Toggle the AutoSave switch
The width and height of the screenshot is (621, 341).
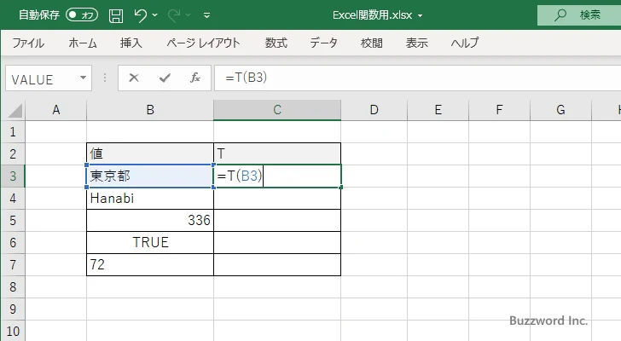pos(82,15)
